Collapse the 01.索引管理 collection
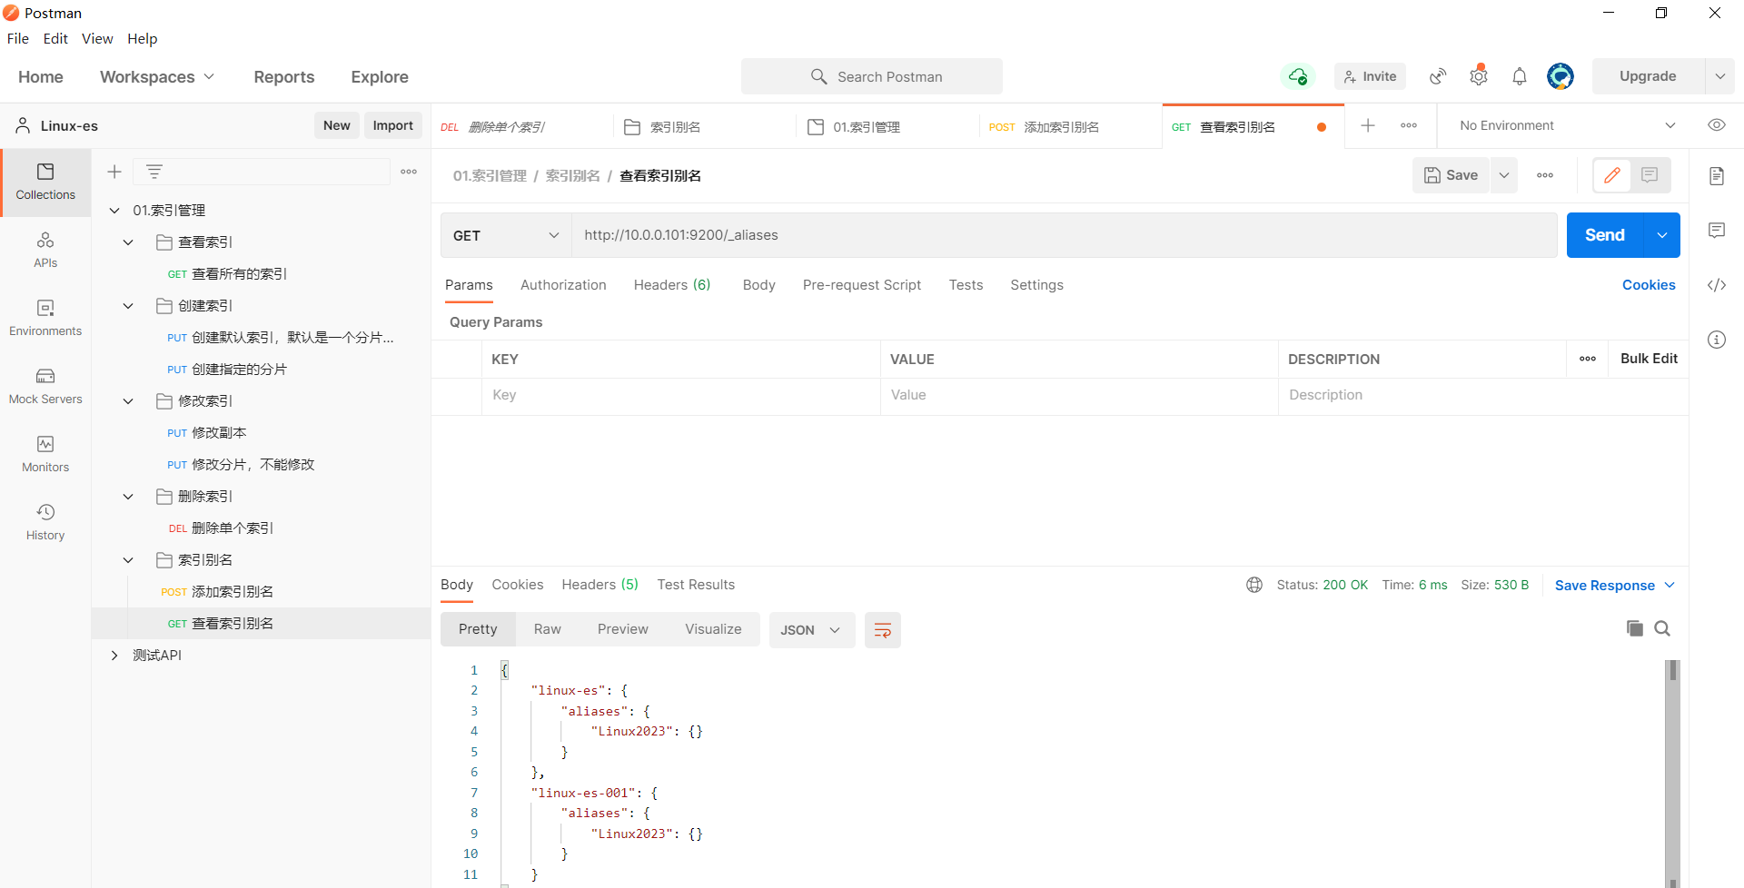The image size is (1744, 888). pos(114,211)
